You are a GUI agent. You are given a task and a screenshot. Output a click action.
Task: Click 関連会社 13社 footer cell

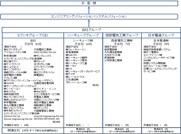(x=33, y=130)
